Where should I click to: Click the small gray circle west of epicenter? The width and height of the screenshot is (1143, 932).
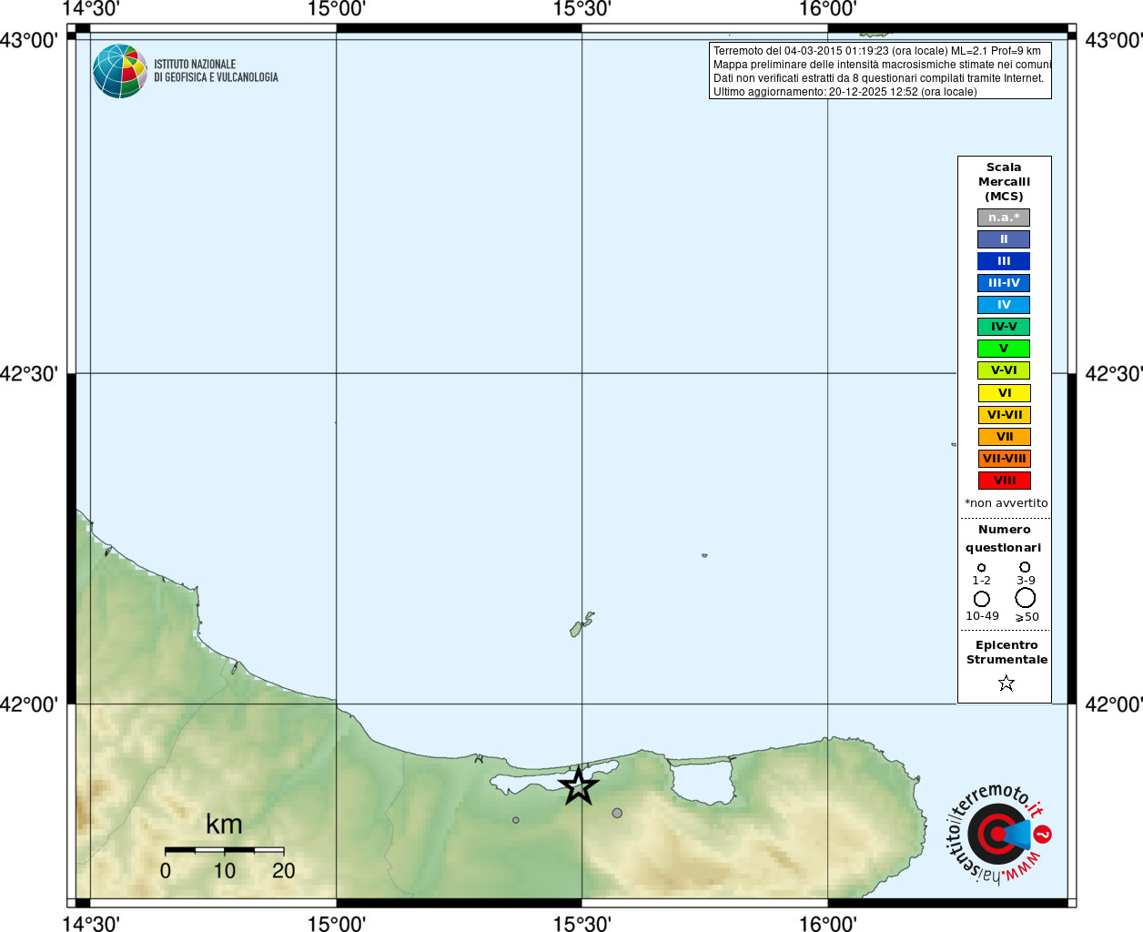[x=516, y=820]
